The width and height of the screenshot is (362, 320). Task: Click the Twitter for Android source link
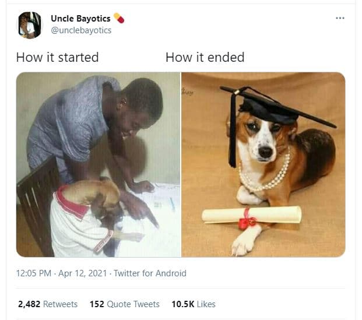click(150, 273)
